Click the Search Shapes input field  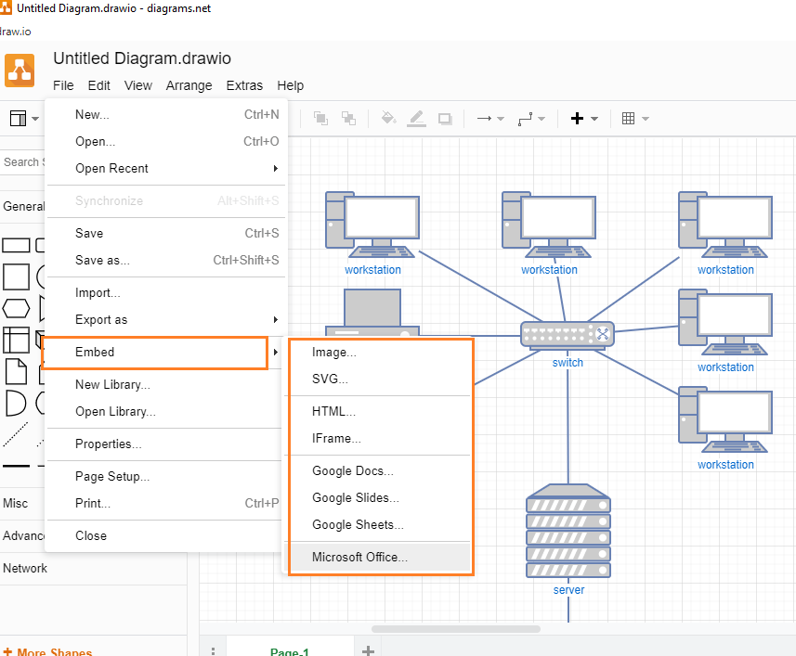(x=23, y=162)
